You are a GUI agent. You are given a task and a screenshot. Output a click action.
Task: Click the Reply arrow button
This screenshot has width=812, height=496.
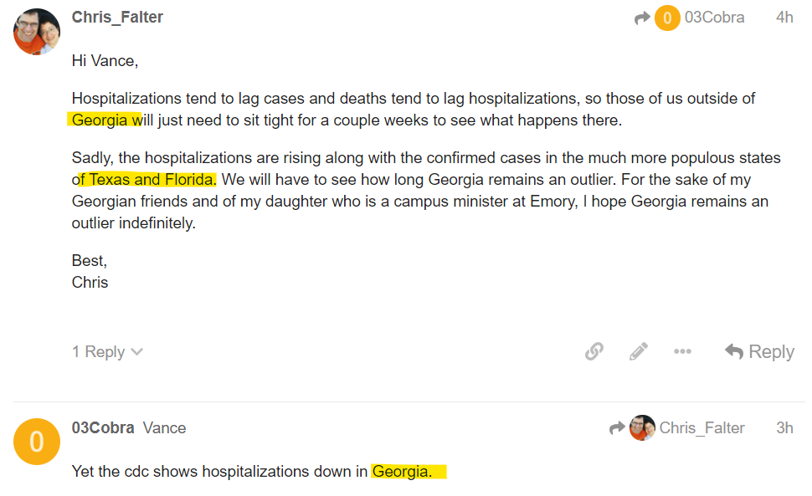click(x=759, y=351)
